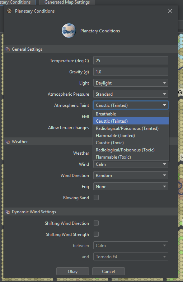The image size is (183, 282).
Task: Open the Light dropdown
Action: click(131, 83)
